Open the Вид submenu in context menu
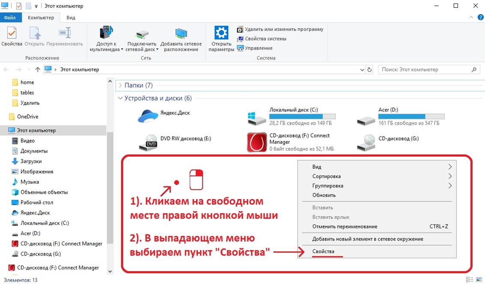Image resolution: width=485 pixels, height=284 pixels. click(377, 167)
